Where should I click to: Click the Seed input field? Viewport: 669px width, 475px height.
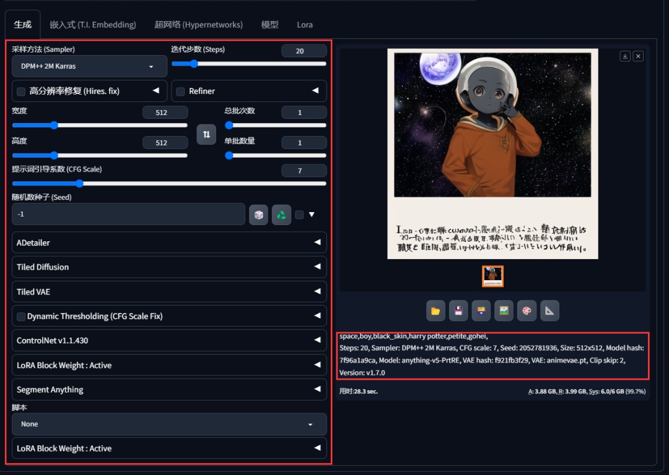(x=128, y=214)
